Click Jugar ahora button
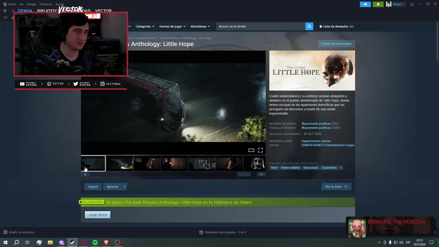Viewport: 439px width, 247px height. [97, 215]
